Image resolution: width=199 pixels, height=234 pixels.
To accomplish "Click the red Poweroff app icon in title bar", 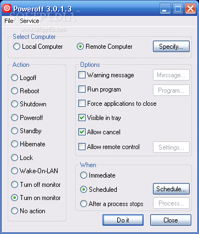I will coord(7,8).
